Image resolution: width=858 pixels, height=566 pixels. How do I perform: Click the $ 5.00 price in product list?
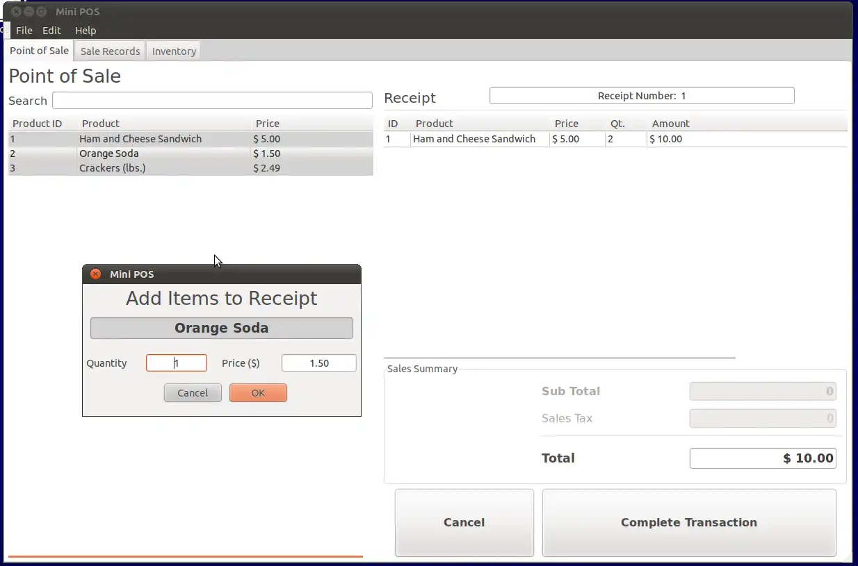coord(266,139)
